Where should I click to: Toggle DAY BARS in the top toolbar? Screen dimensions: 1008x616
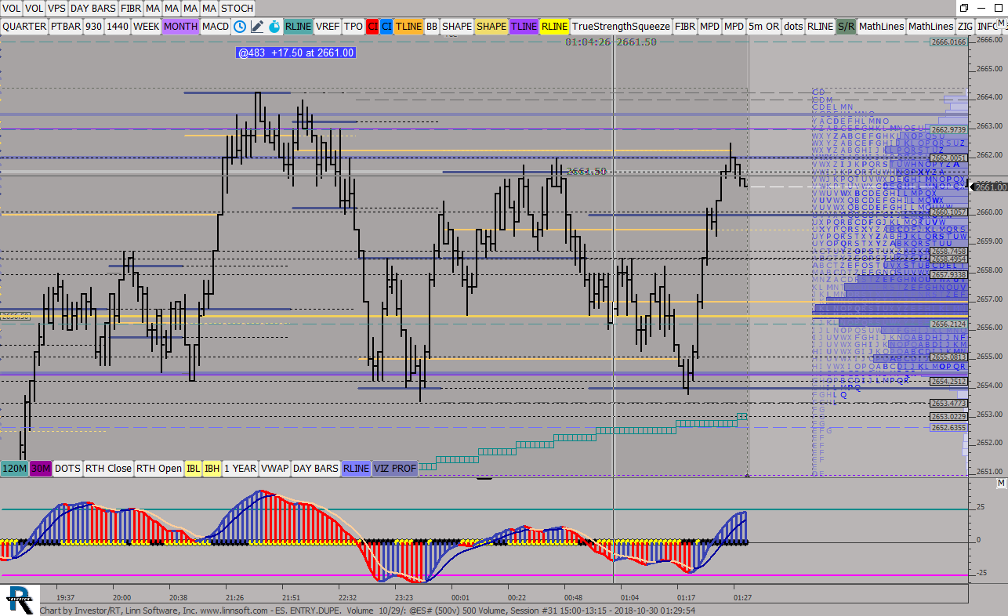(92, 8)
